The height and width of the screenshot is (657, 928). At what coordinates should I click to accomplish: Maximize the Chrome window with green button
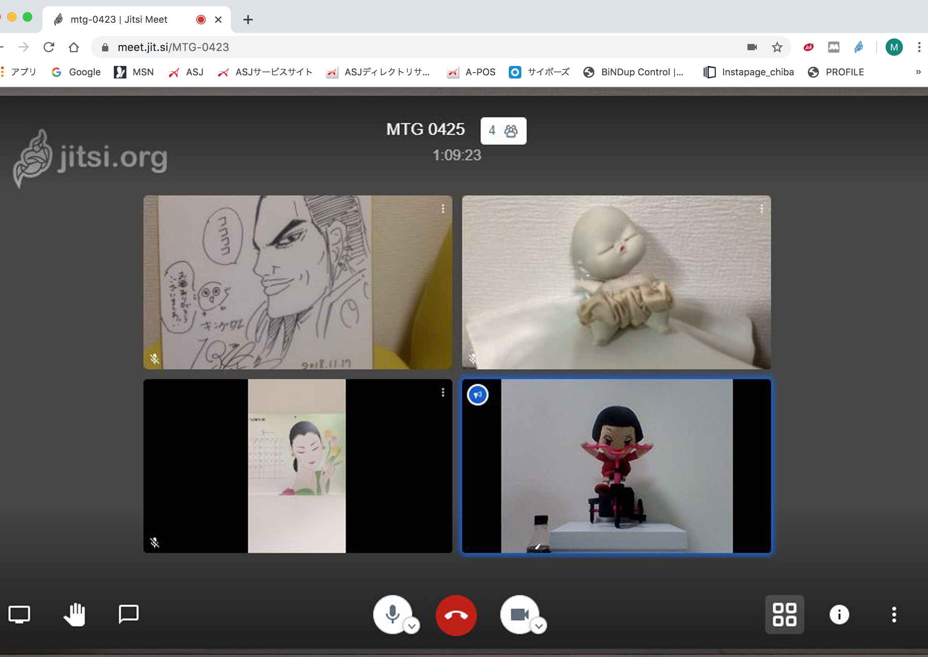click(x=27, y=17)
